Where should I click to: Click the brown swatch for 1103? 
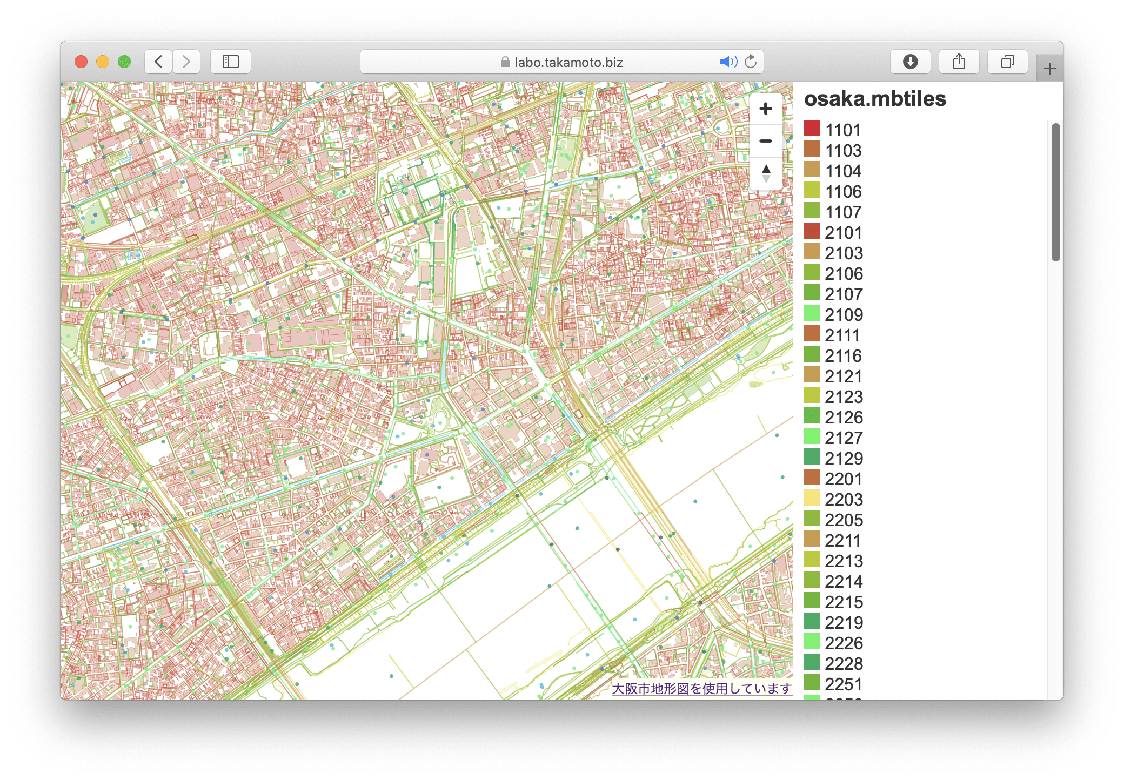coord(812,149)
